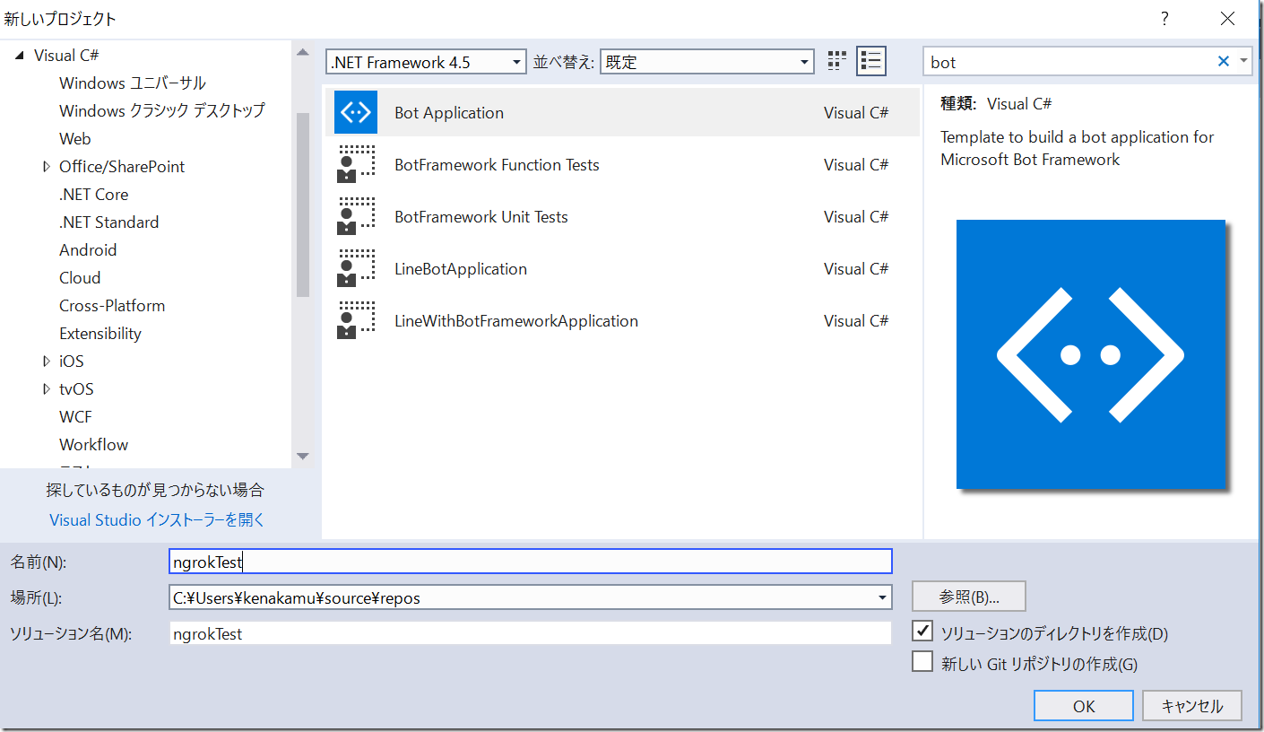Image resolution: width=1264 pixels, height=732 pixels.
Task: Select LineBotApplication template name
Action: [461, 269]
